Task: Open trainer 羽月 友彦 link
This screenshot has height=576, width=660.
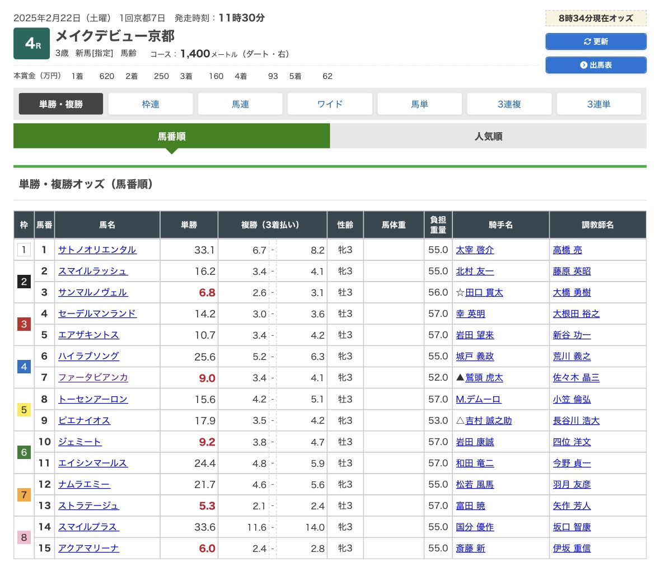Action: click(572, 485)
